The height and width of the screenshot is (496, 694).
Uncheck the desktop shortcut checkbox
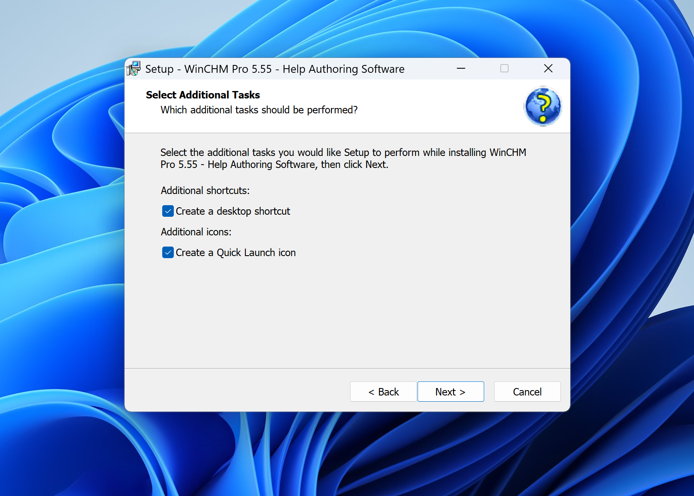click(168, 211)
